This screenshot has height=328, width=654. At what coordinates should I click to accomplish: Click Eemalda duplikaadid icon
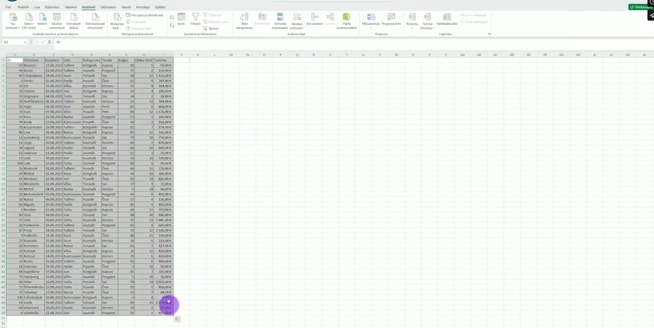click(280, 18)
